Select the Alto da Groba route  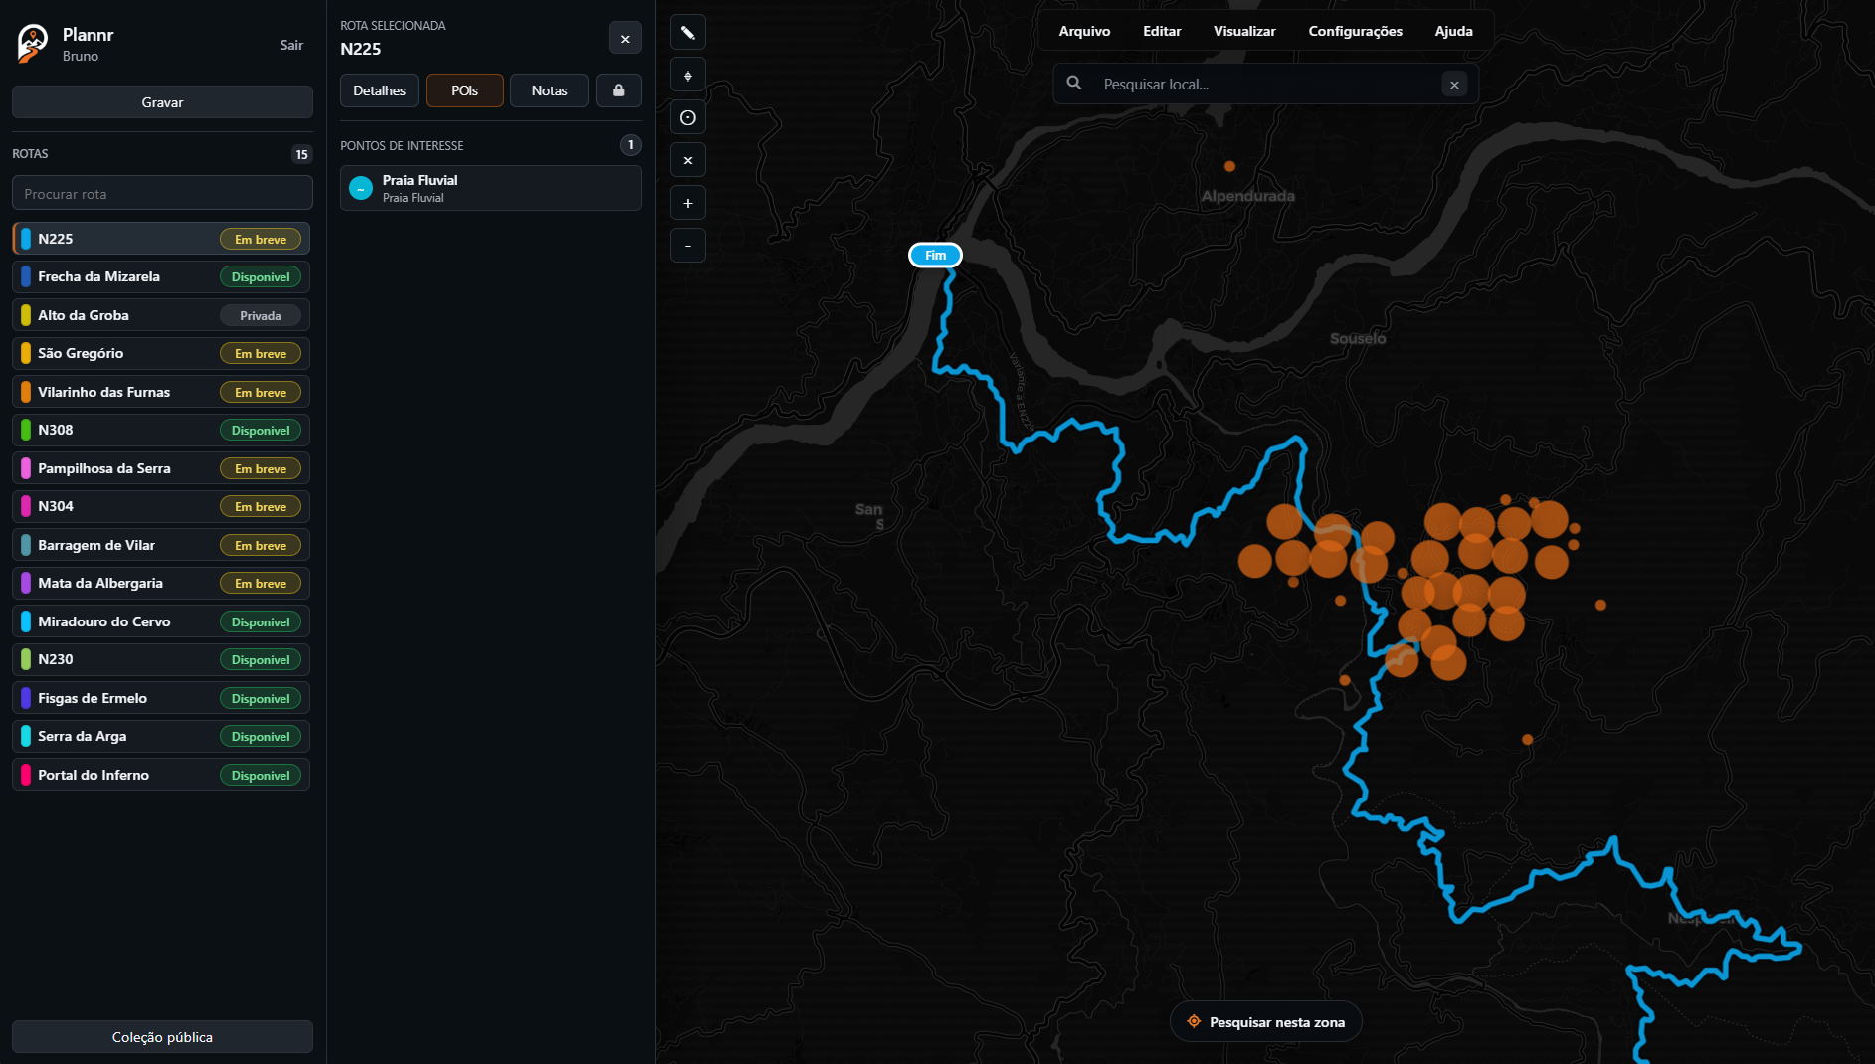pos(161,315)
